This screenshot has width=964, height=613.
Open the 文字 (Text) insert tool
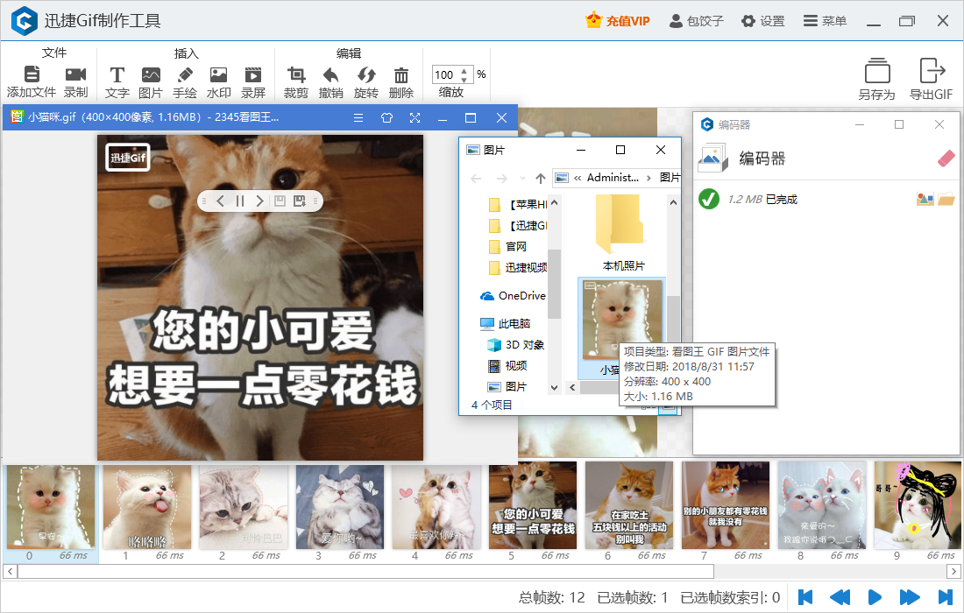point(117,77)
